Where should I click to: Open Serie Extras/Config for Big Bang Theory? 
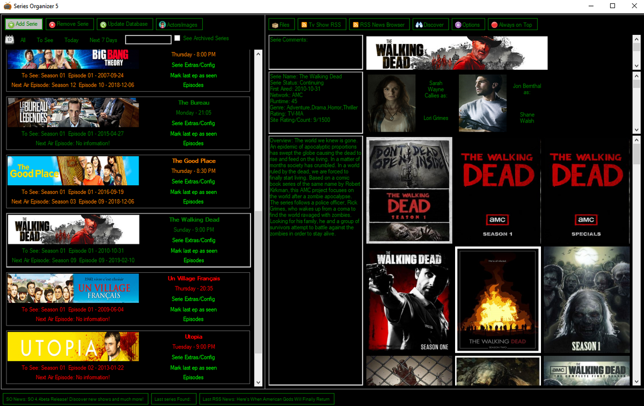pyautogui.click(x=194, y=65)
